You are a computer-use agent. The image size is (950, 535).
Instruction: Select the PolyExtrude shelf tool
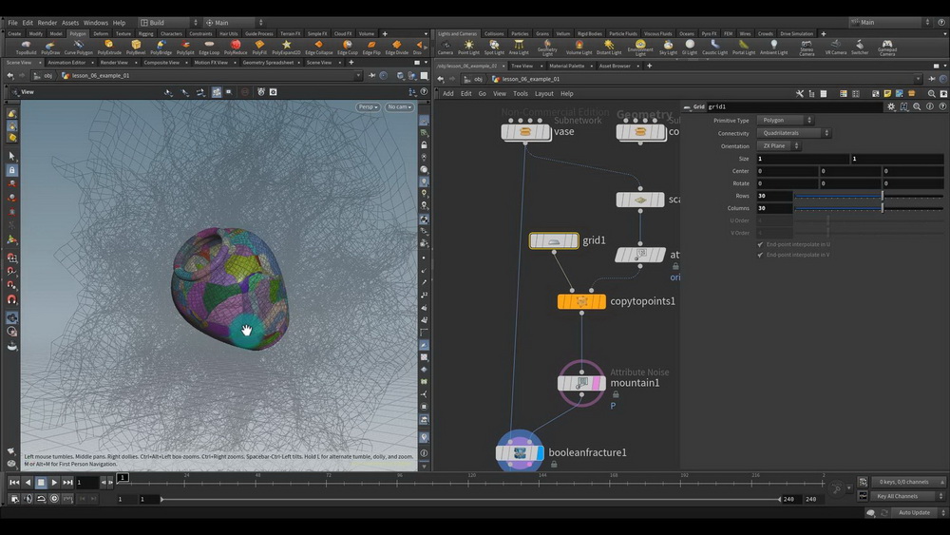pos(109,48)
